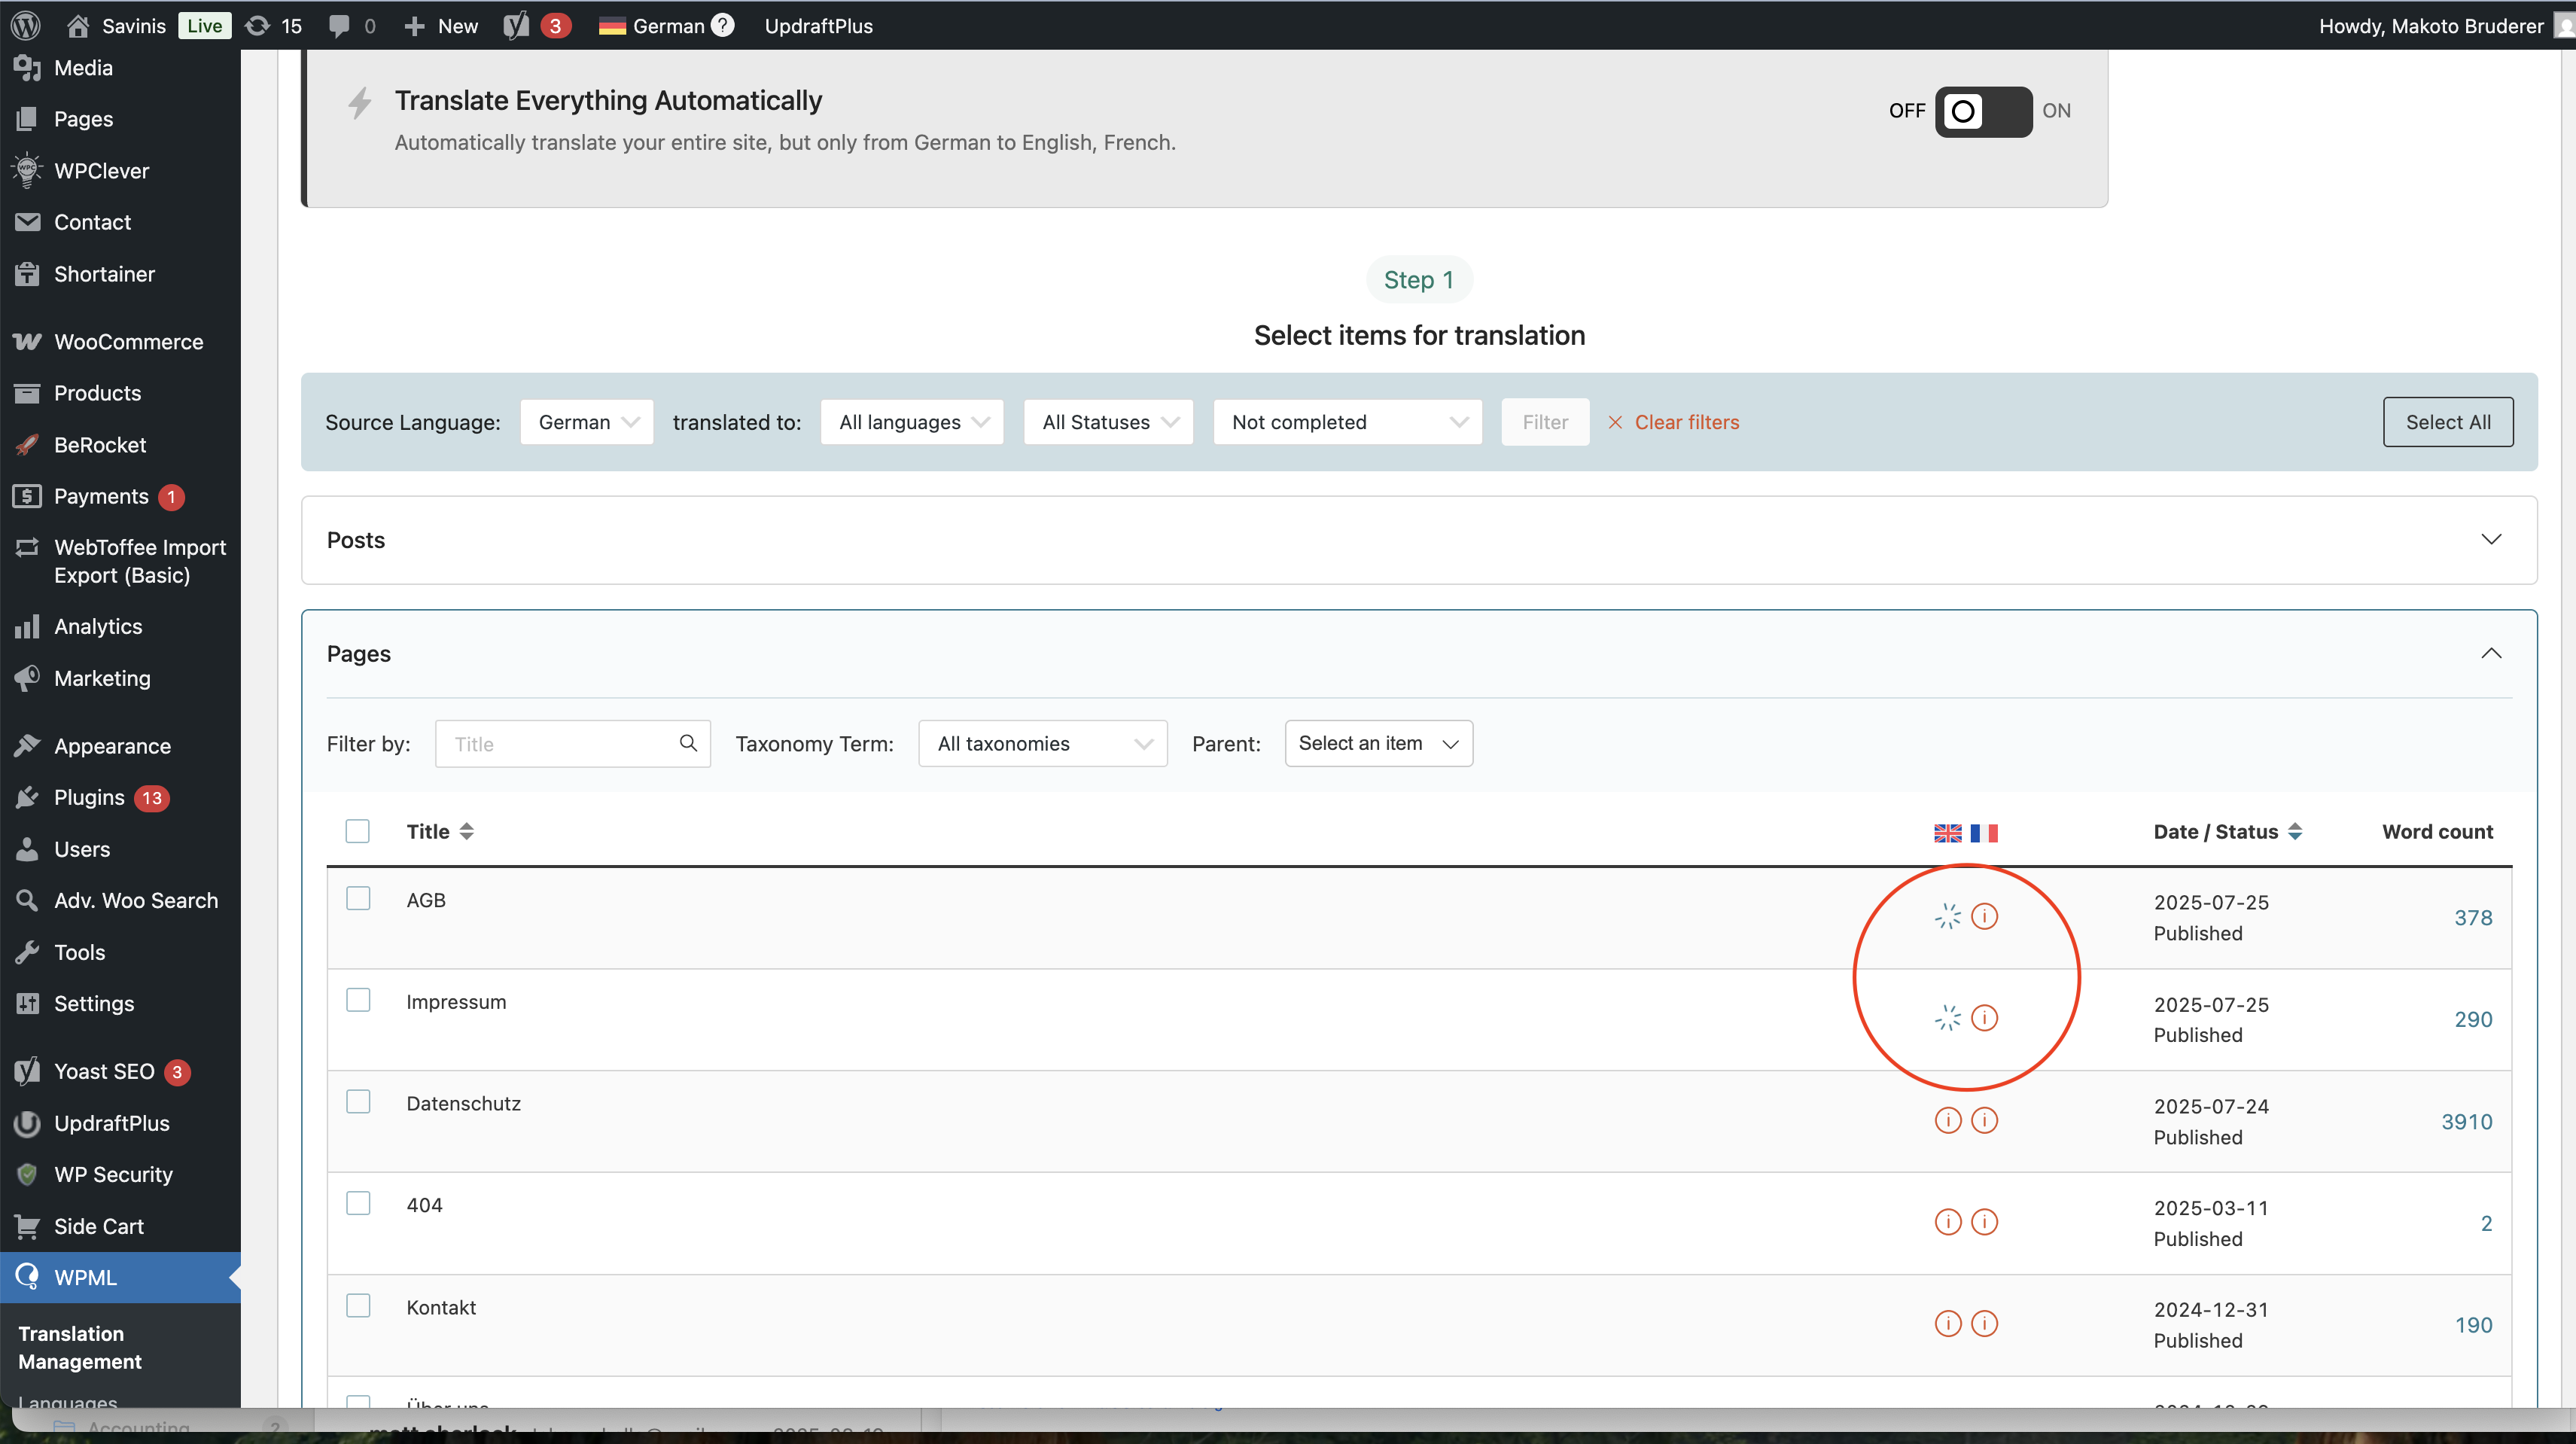
Task: Open the All languages dropdown
Action: point(912,422)
